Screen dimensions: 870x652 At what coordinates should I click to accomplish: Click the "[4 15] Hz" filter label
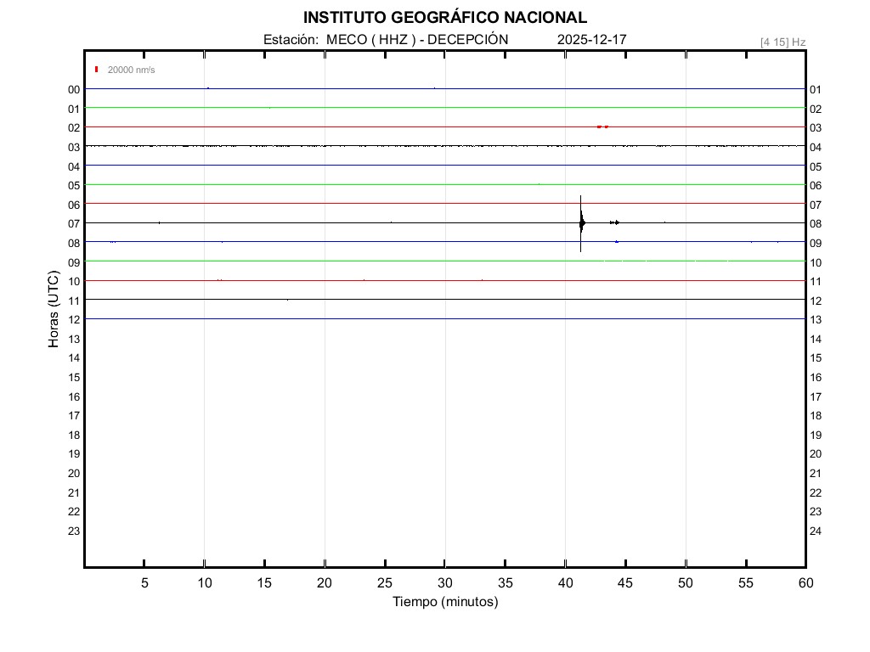click(x=782, y=42)
